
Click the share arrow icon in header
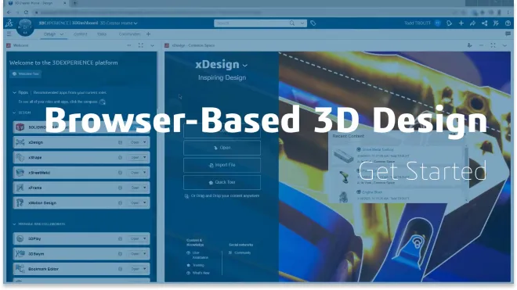[x=472, y=23]
